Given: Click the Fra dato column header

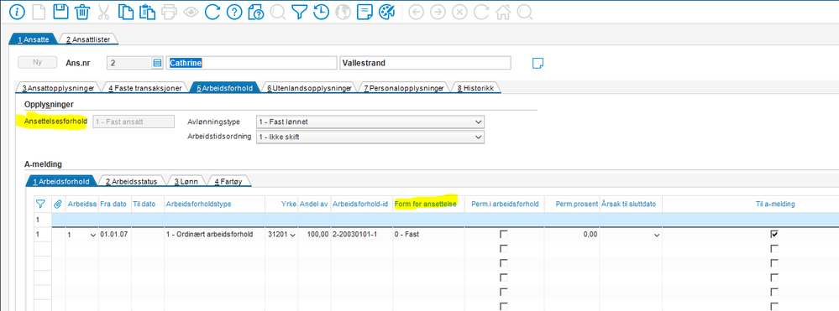Looking at the screenshot, I should click(x=114, y=205).
